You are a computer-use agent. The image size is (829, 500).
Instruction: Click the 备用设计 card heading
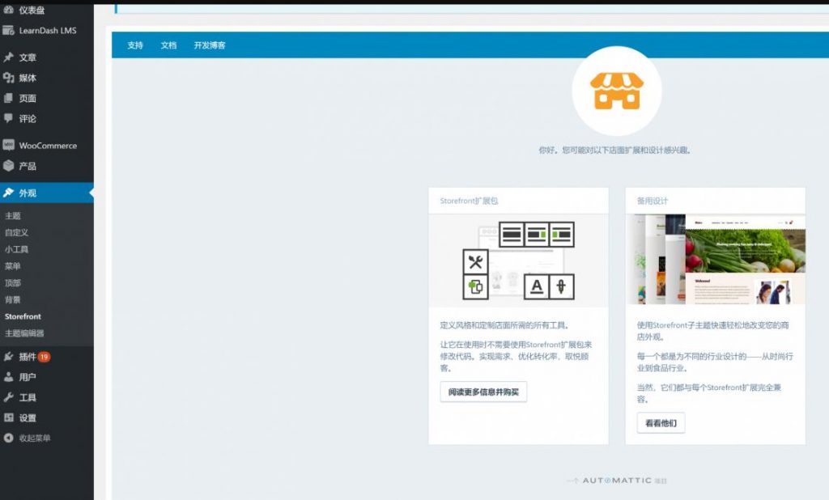(x=653, y=201)
